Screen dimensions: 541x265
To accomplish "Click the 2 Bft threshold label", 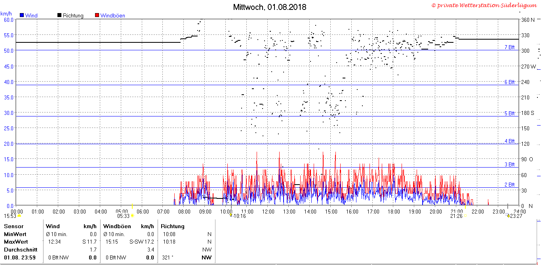I will coord(509,185).
